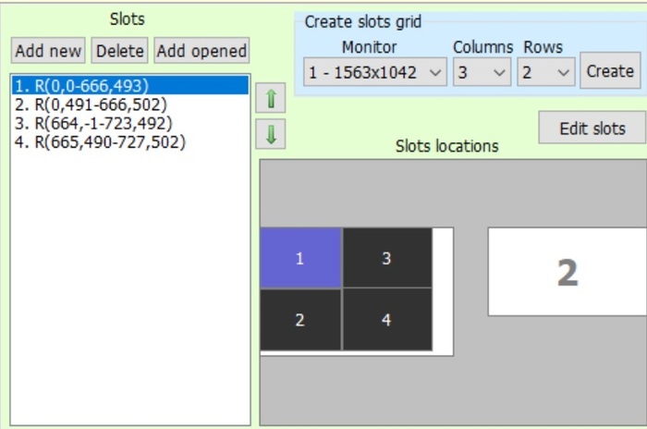Click the Edit slots button
The image size is (647, 429).
click(592, 129)
